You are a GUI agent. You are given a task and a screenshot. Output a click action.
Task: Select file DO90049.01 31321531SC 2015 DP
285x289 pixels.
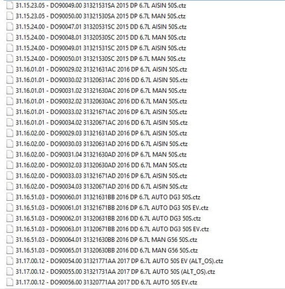pos(101,48)
